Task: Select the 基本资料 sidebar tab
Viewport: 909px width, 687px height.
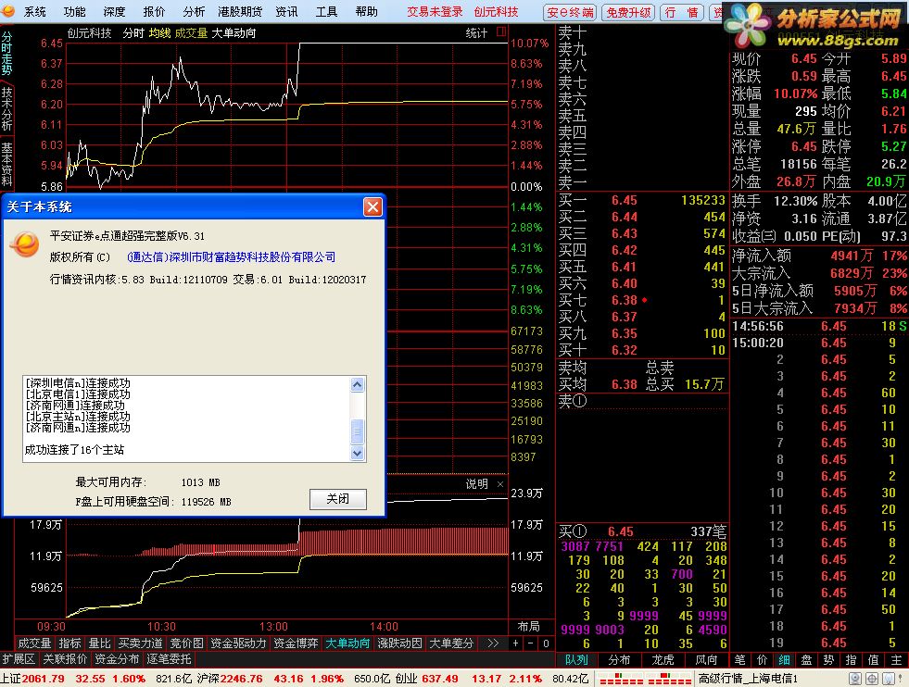Action: 7,164
